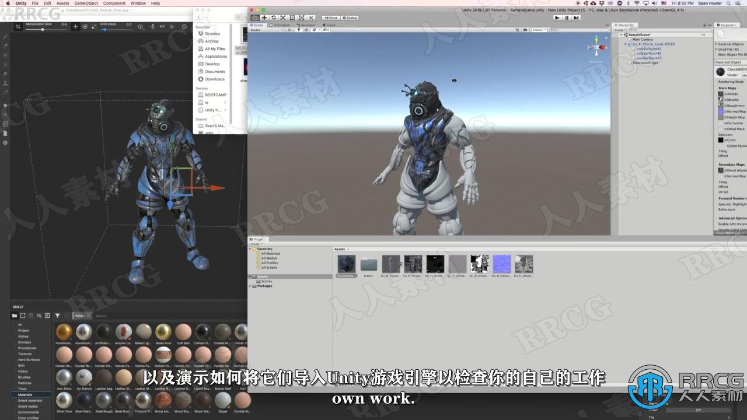Click the shelf import resource icon

click(47, 316)
